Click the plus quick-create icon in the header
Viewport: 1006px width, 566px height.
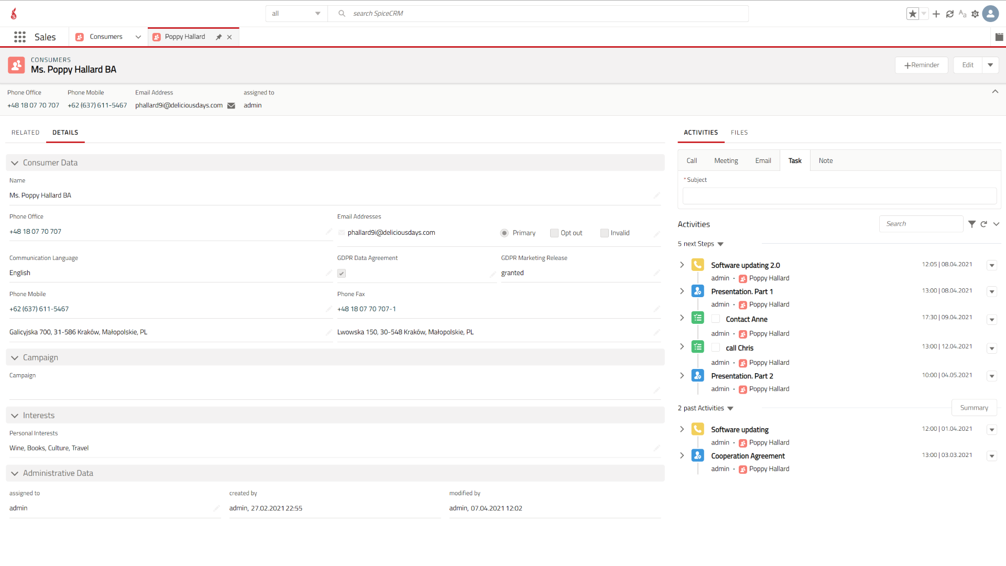click(936, 14)
